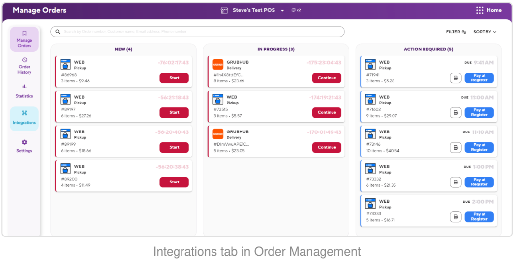
Task: Click the Grubhub logo on the $23.05 order
Action: click(x=218, y=134)
